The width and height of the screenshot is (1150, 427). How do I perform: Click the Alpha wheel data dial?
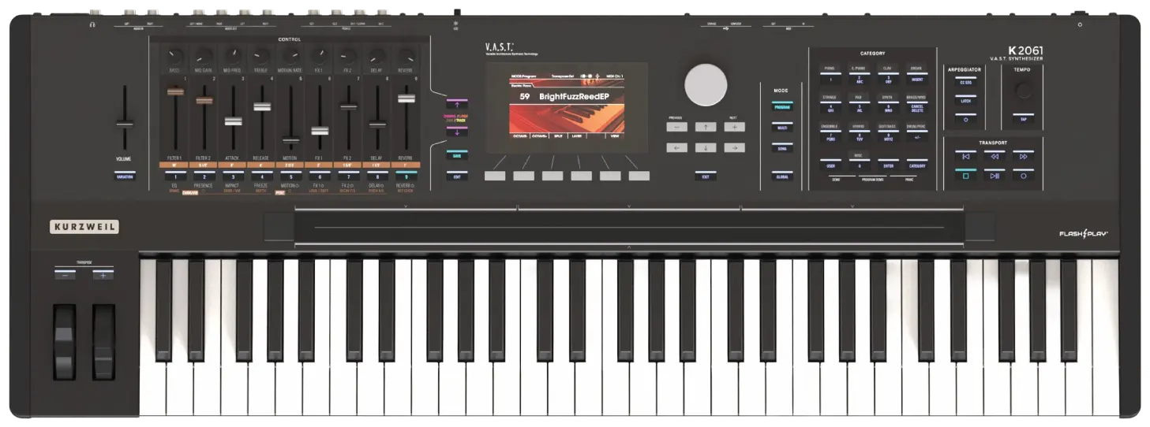click(705, 85)
